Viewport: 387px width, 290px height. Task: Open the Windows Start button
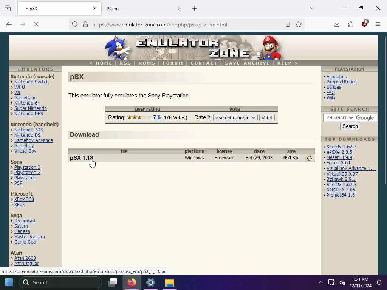pos(9,282)
